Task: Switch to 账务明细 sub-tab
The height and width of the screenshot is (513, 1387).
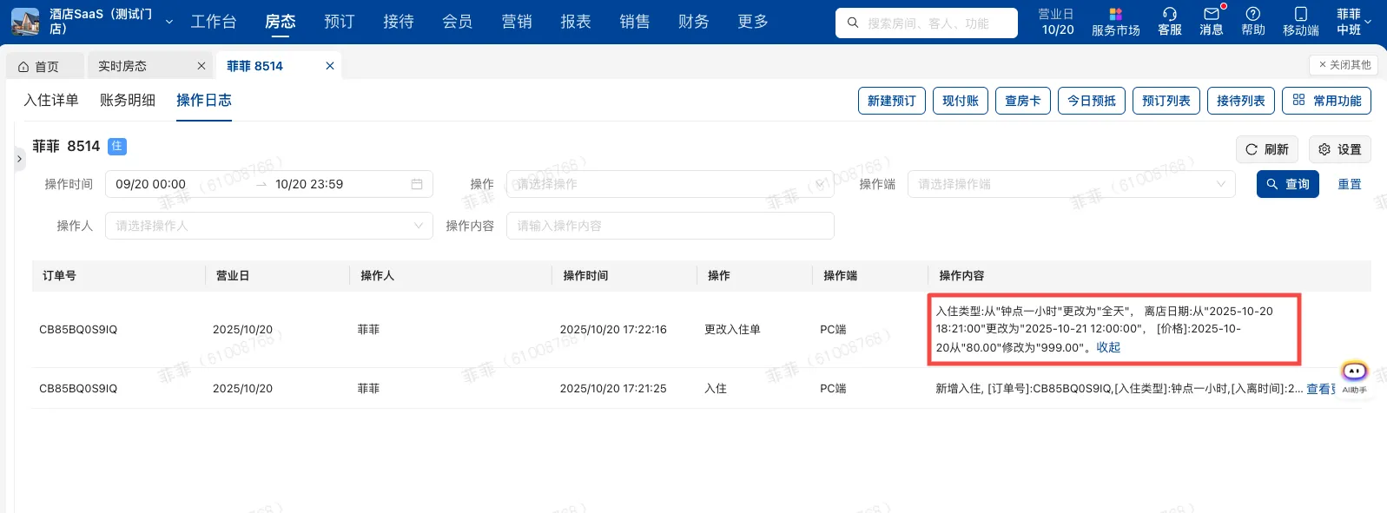Action: [128, 101]
